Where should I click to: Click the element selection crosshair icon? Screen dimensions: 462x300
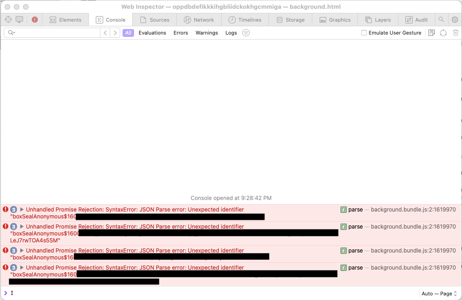point(8,20)
